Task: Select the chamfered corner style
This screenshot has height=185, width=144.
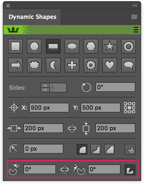Action: click(x=109, y=149)
